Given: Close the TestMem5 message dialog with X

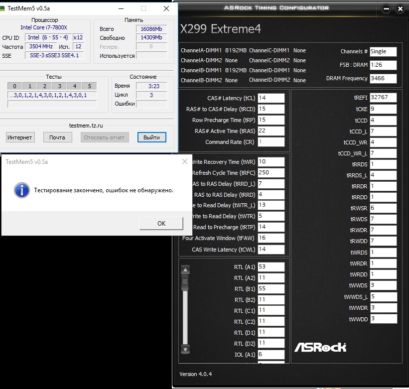Looking at the screenshot, I should pos(185,162).
